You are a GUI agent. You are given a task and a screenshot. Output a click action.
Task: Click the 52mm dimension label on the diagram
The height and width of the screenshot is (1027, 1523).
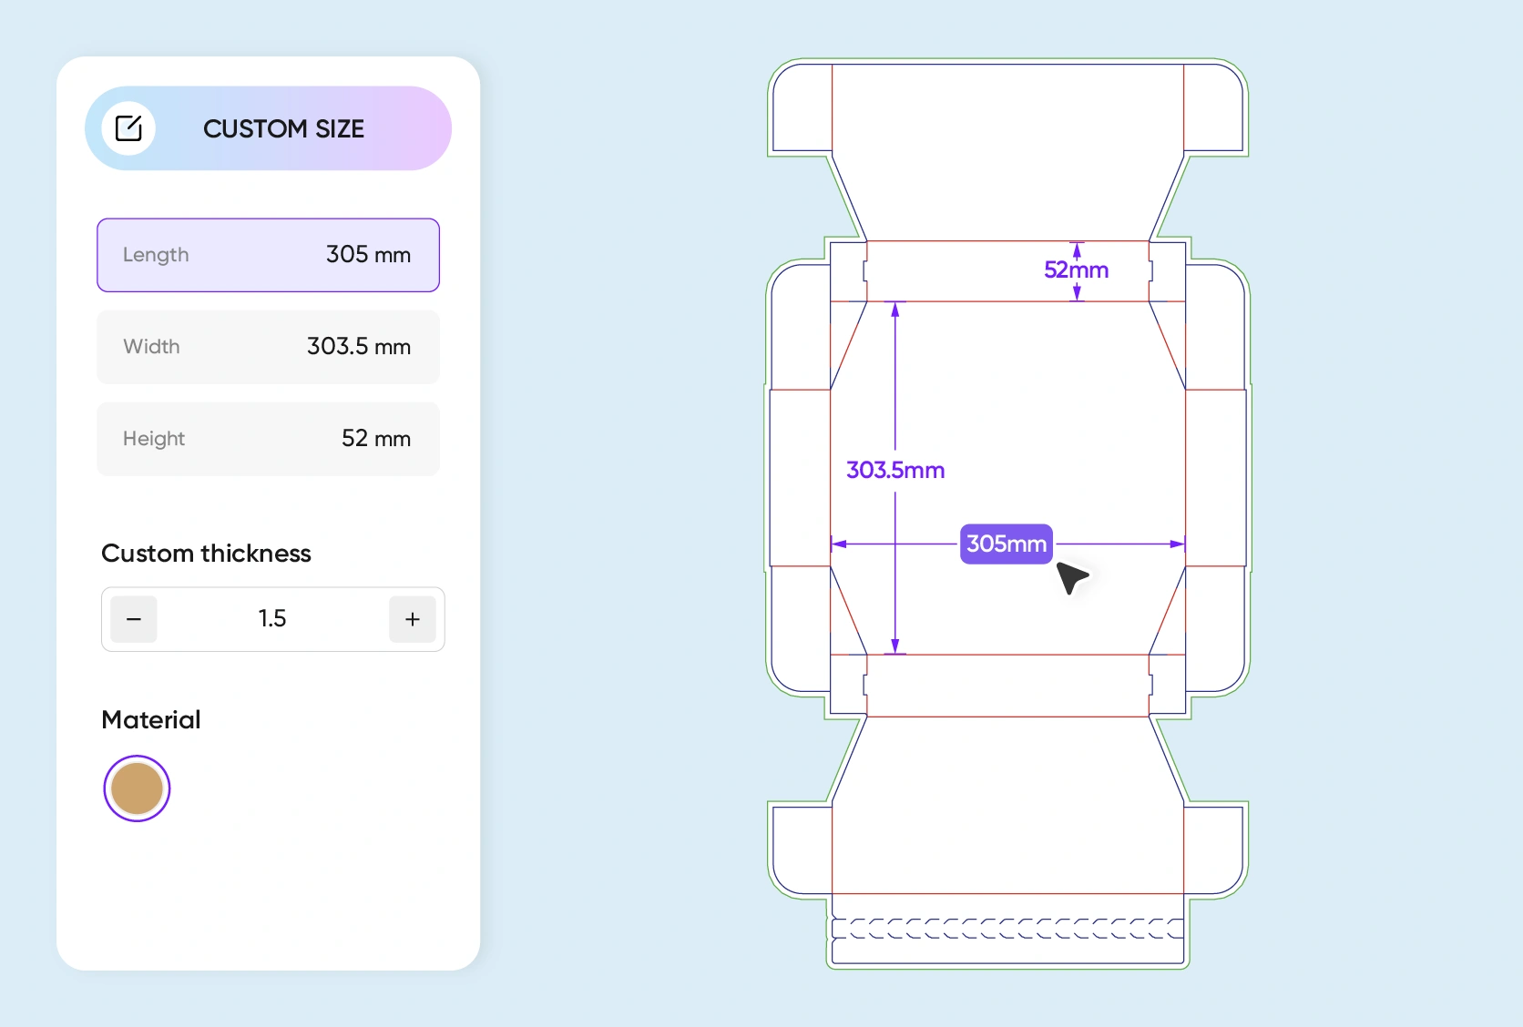click(x=1076, y=269)
